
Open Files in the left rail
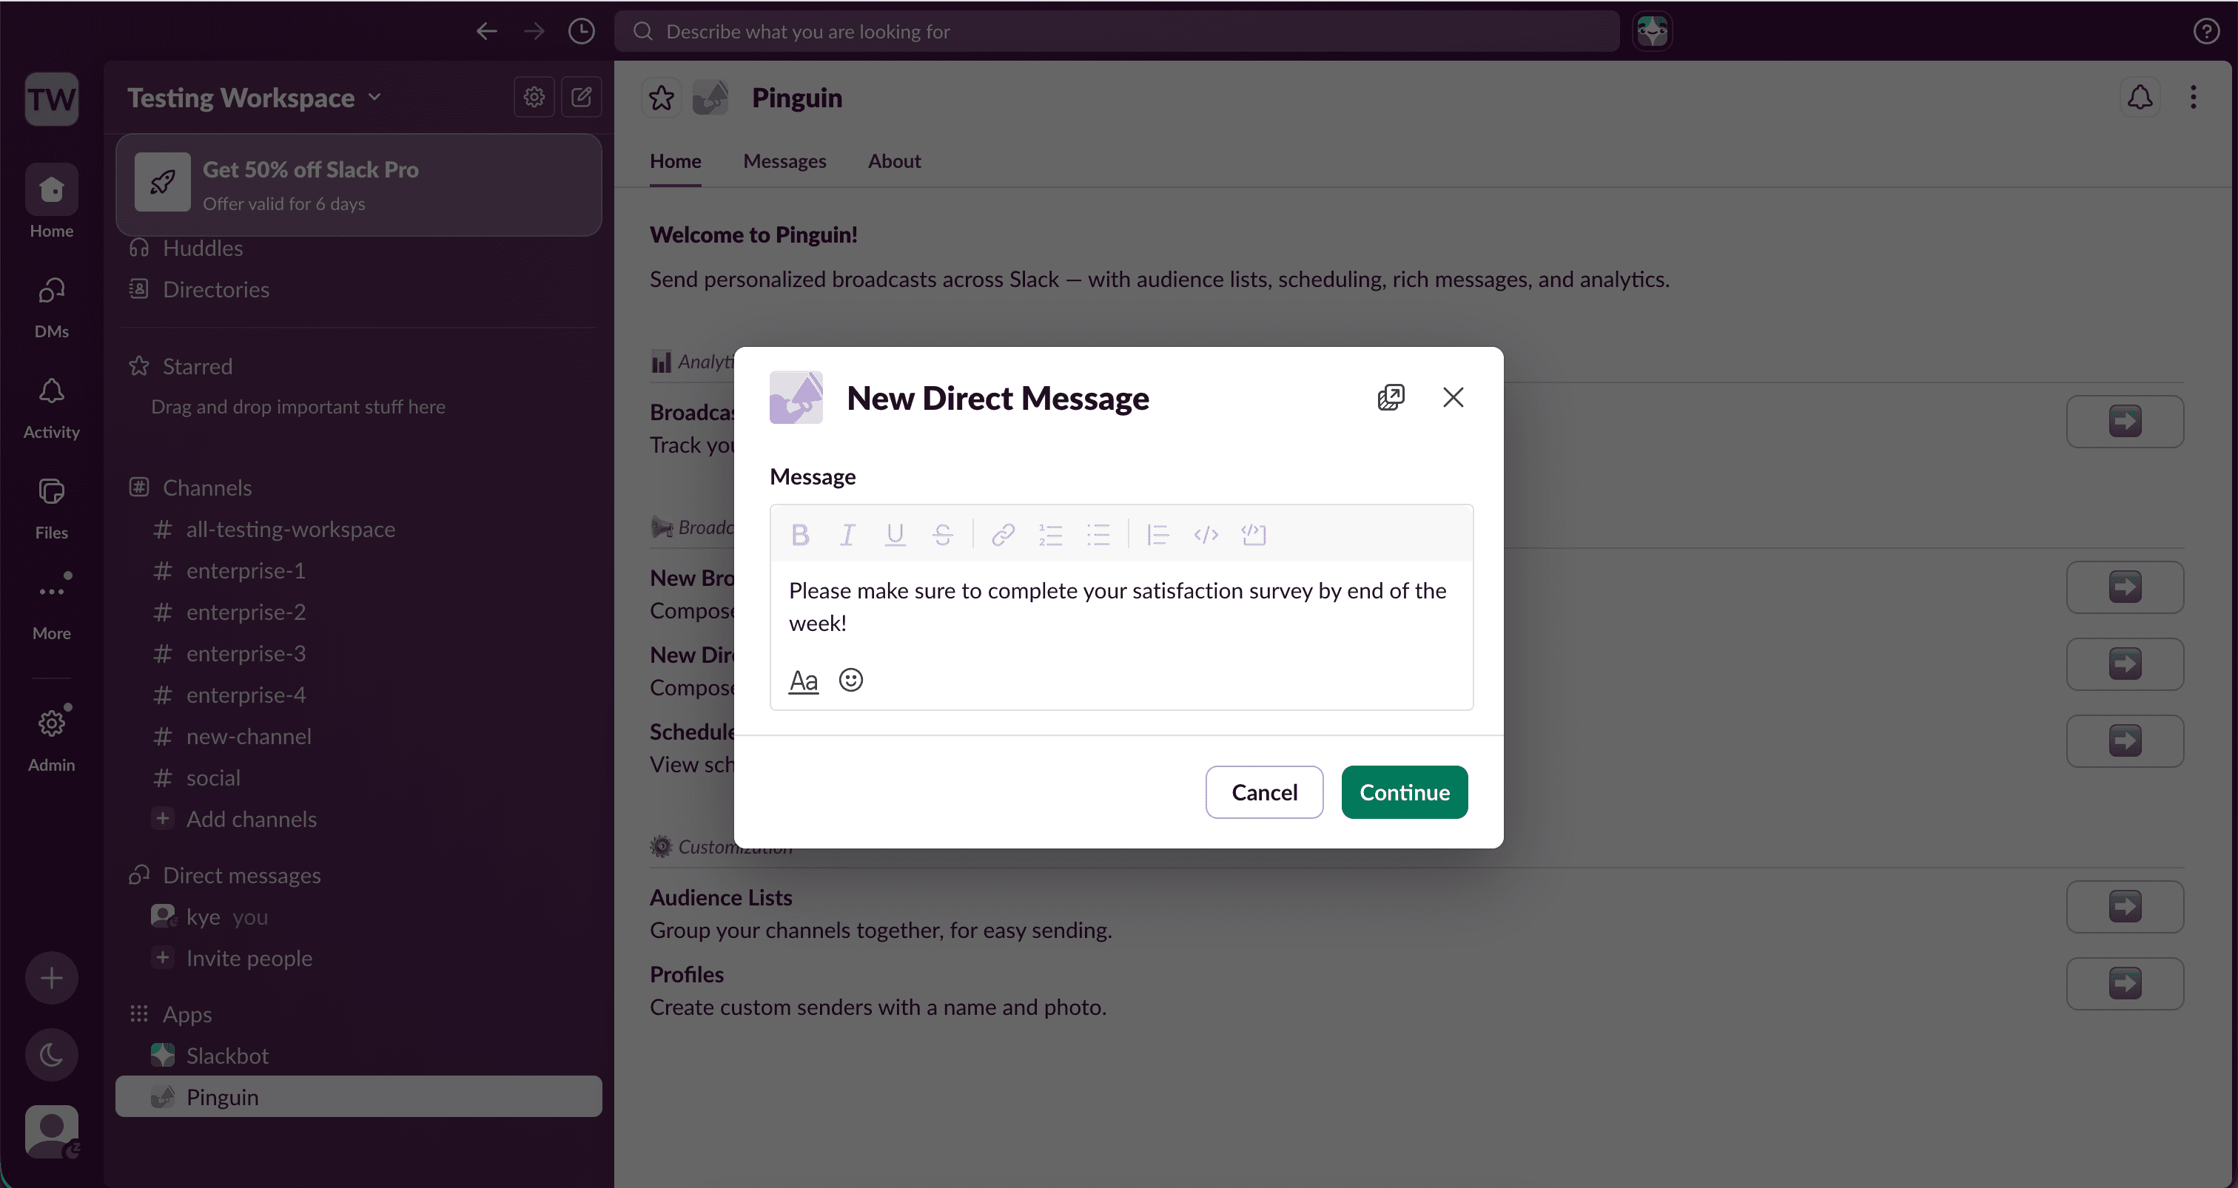pos(51,509)
